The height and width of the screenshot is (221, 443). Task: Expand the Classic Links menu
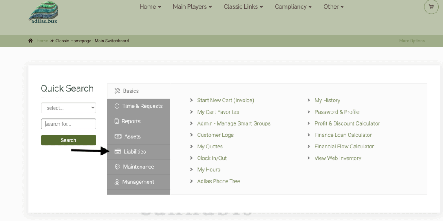[x=243, y=6]
